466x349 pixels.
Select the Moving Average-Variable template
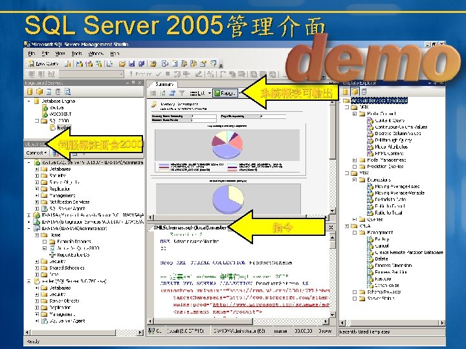399,193
